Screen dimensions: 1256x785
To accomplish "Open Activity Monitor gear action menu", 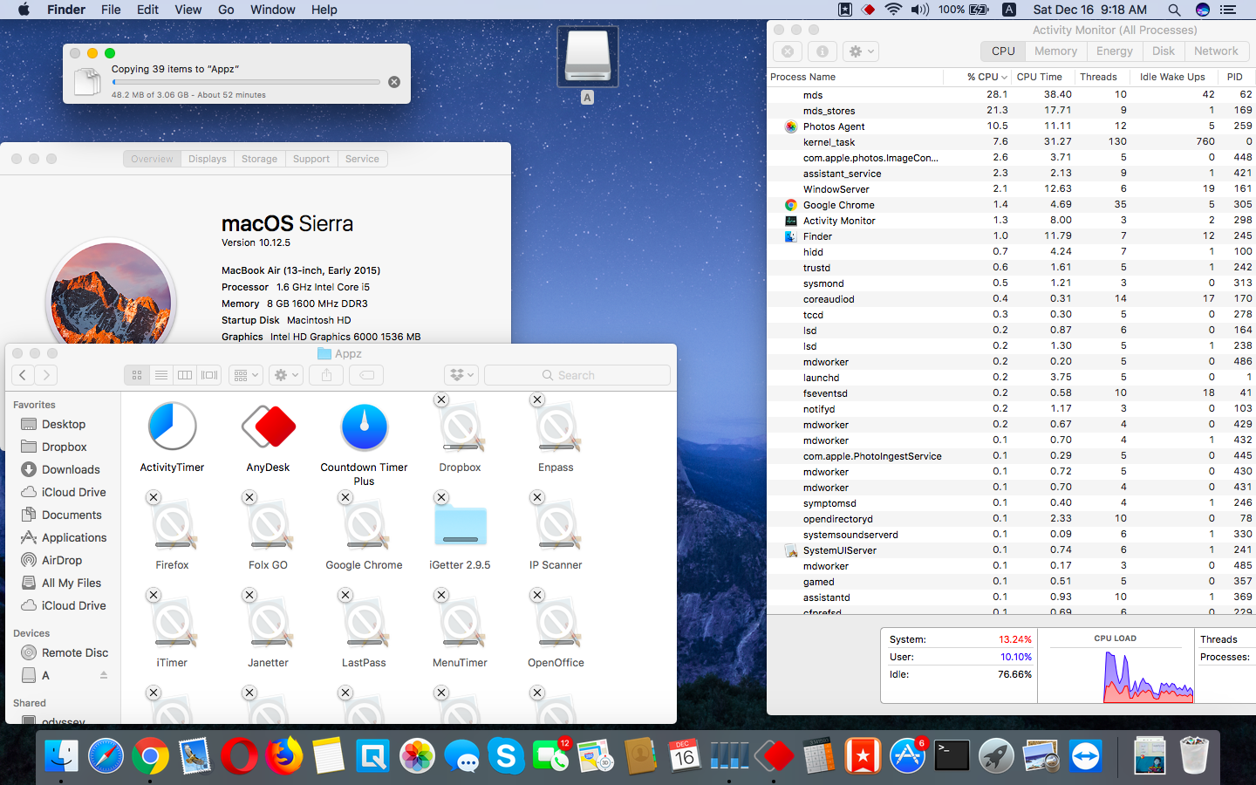I will point(862,51).
